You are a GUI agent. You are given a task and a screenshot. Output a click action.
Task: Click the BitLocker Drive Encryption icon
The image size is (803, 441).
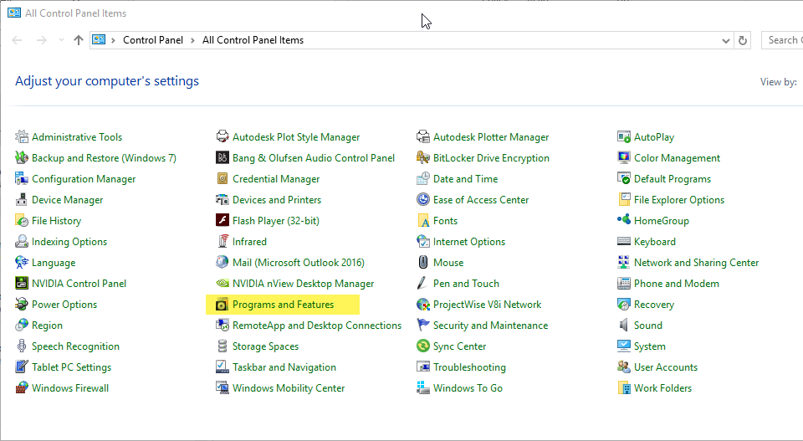[x=423, y=158]
